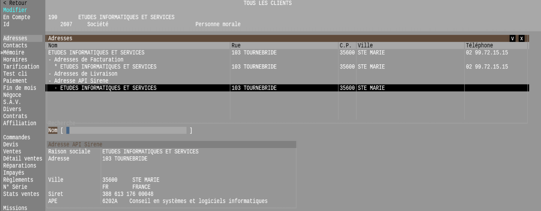Image resolution: width=541 pixels, height=211 pixels.
Task: Open the Devis list
Action: point(11,144)
